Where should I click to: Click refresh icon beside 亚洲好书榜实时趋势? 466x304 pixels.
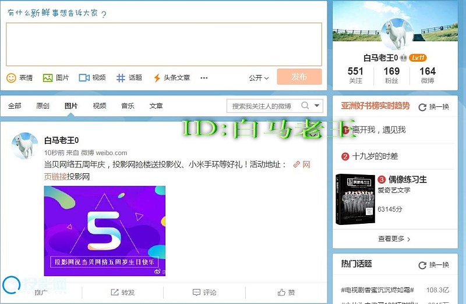pos(422,107)
